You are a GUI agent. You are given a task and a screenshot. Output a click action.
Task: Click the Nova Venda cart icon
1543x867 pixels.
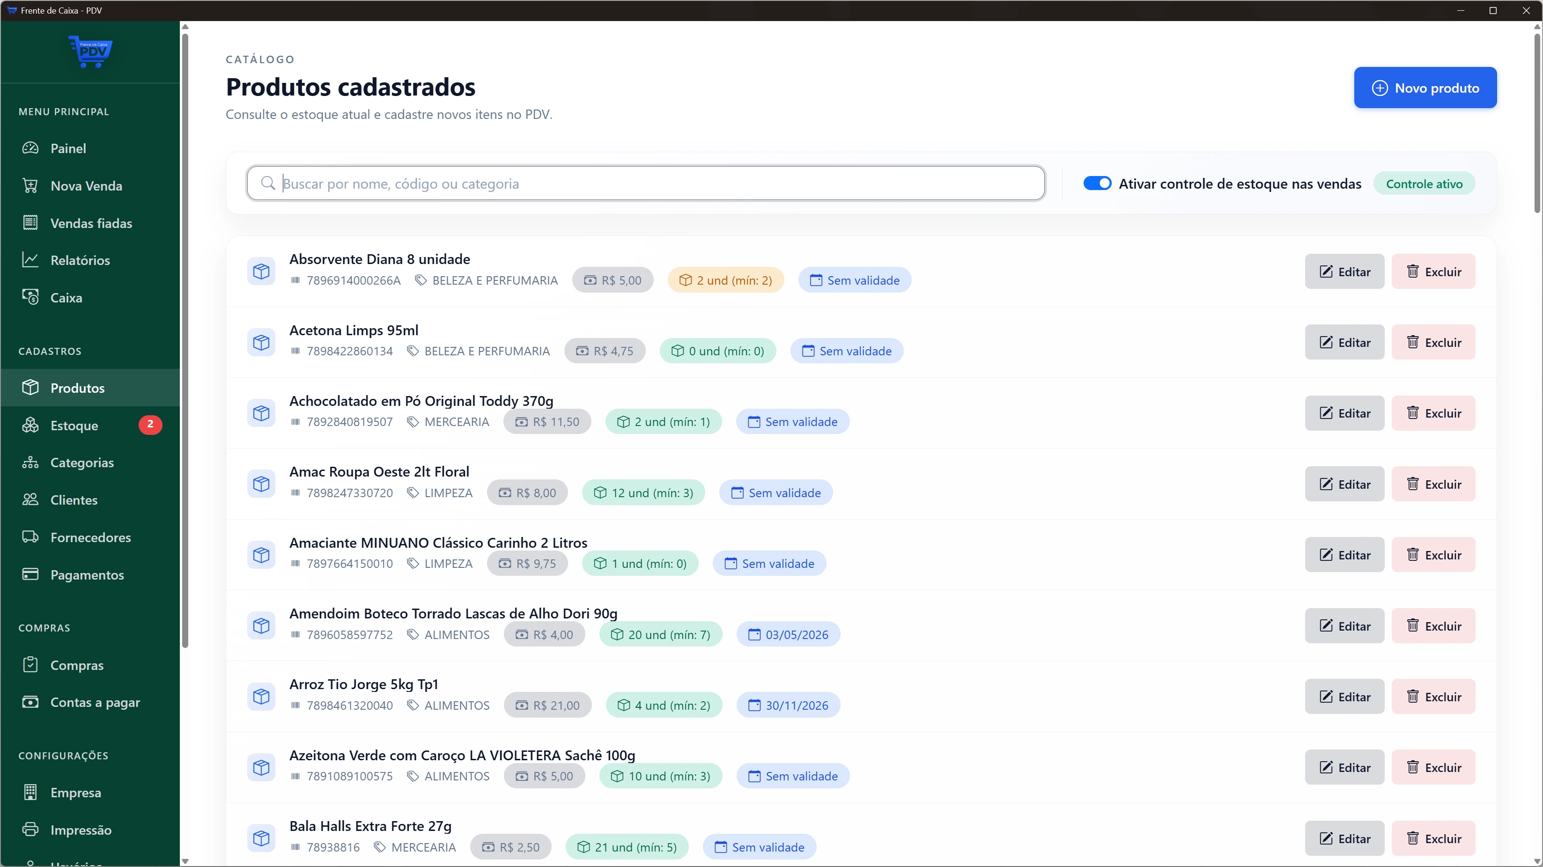tap(30, 185)
